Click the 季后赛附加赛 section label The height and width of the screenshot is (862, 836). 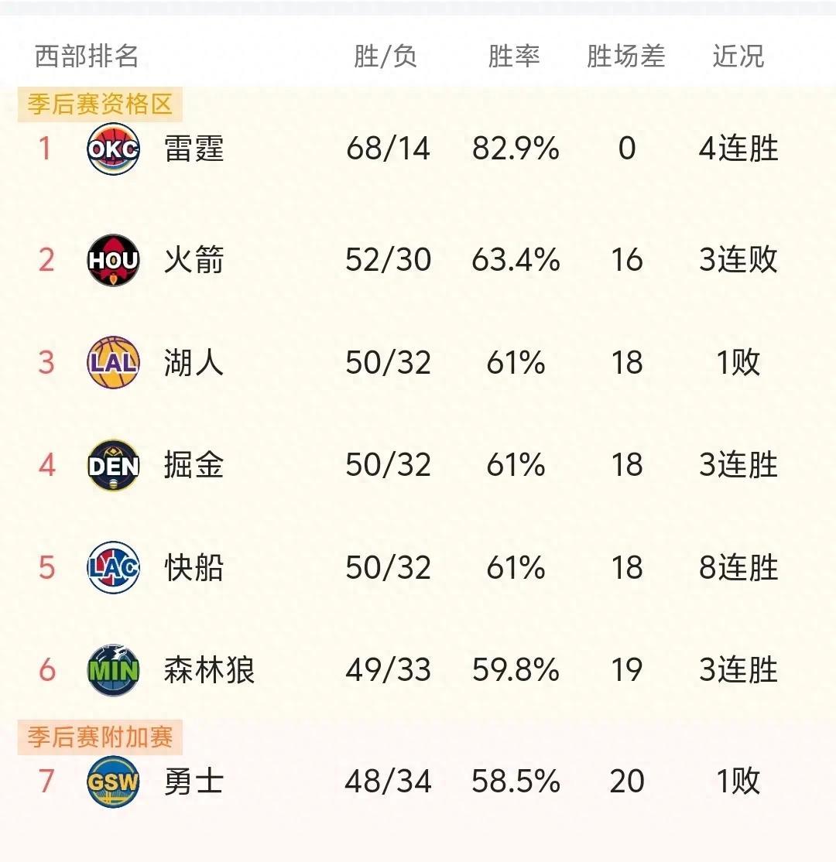[100, 737]
